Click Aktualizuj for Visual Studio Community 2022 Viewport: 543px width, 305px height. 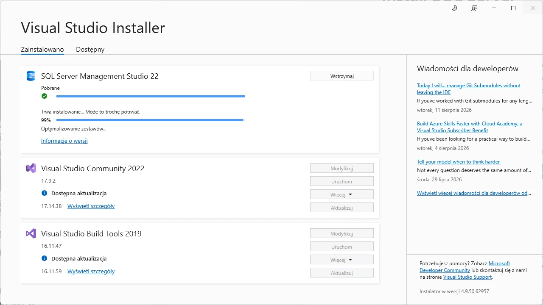pos(342,208)
